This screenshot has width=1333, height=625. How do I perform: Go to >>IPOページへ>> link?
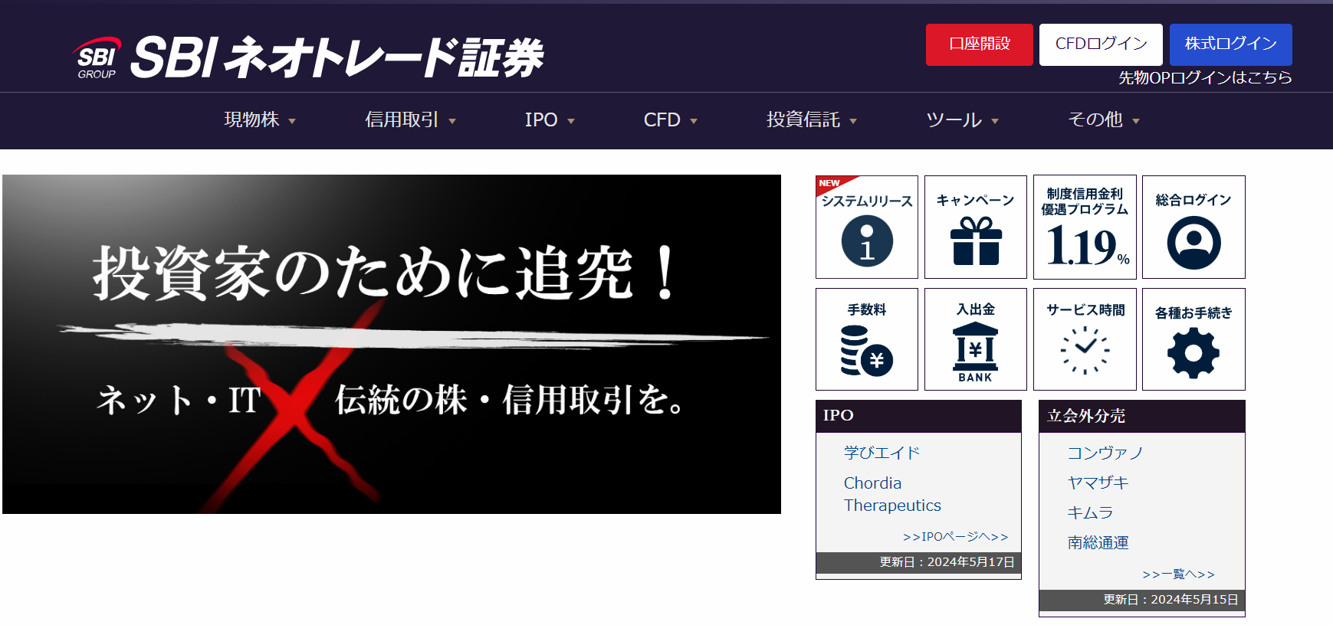pos(955,537)
